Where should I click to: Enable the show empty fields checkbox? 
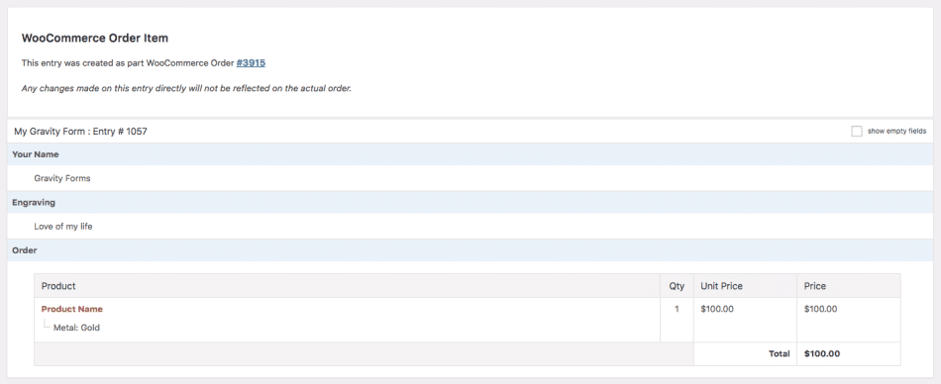(857, 131)
